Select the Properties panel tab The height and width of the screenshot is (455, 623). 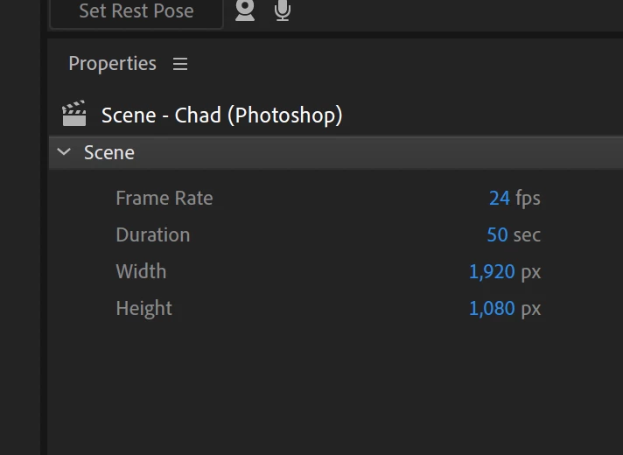(x=112, y=64)
